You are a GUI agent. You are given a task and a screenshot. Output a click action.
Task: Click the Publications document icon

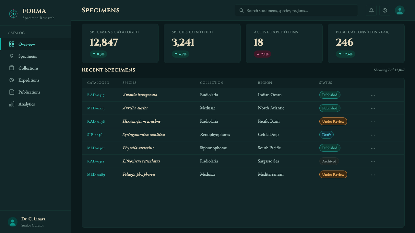point(12,92)
